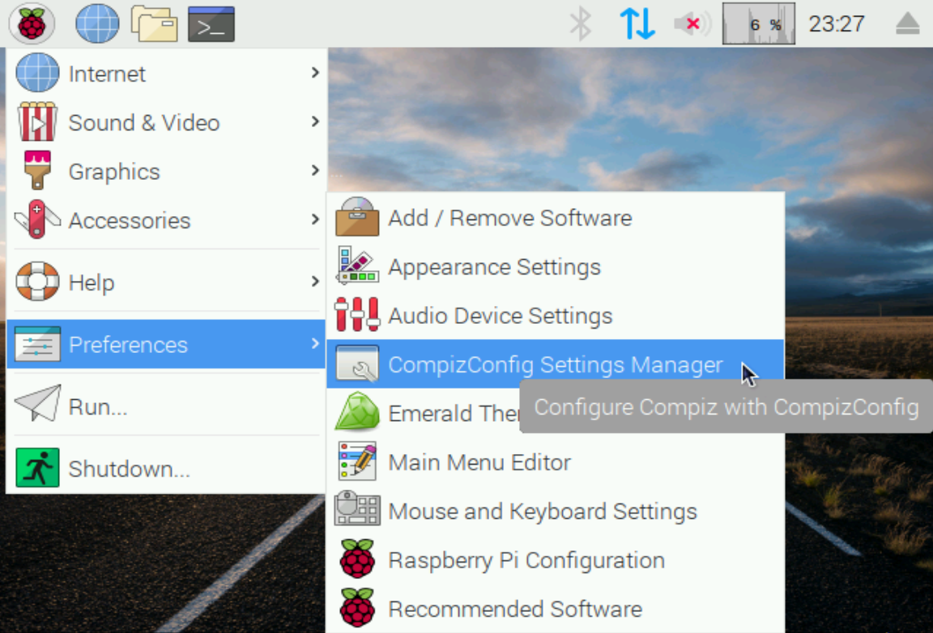Open the File Manager folder icon

coord(154,23)
